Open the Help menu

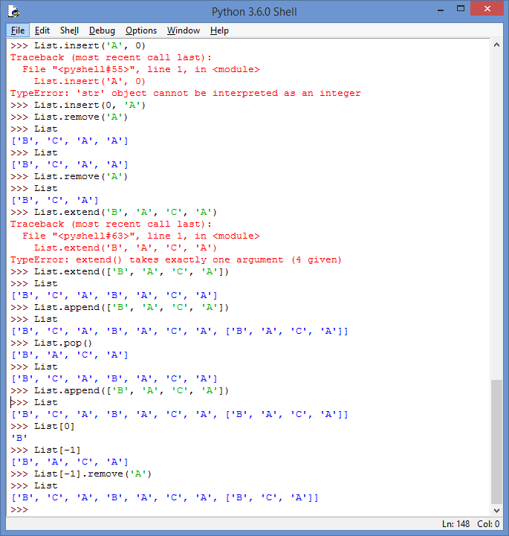219,30
